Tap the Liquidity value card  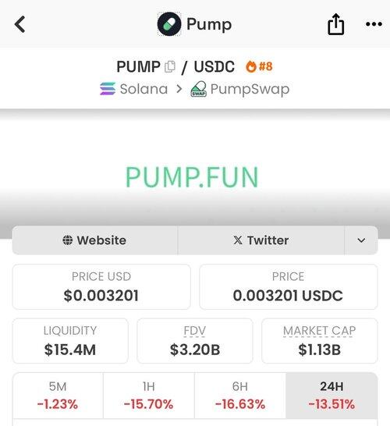point(70,341)
